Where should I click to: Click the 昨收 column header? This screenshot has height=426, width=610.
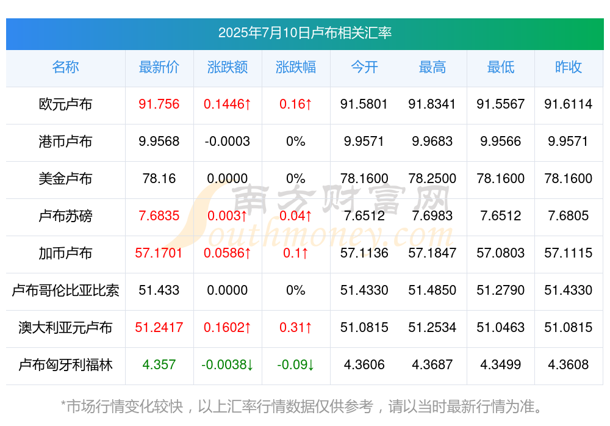tap(569, 67)
